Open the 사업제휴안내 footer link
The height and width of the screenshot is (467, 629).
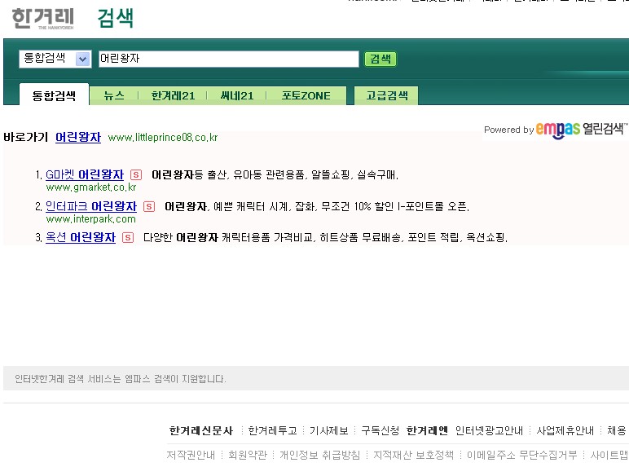pyautogui.click(x=565, y=430)
